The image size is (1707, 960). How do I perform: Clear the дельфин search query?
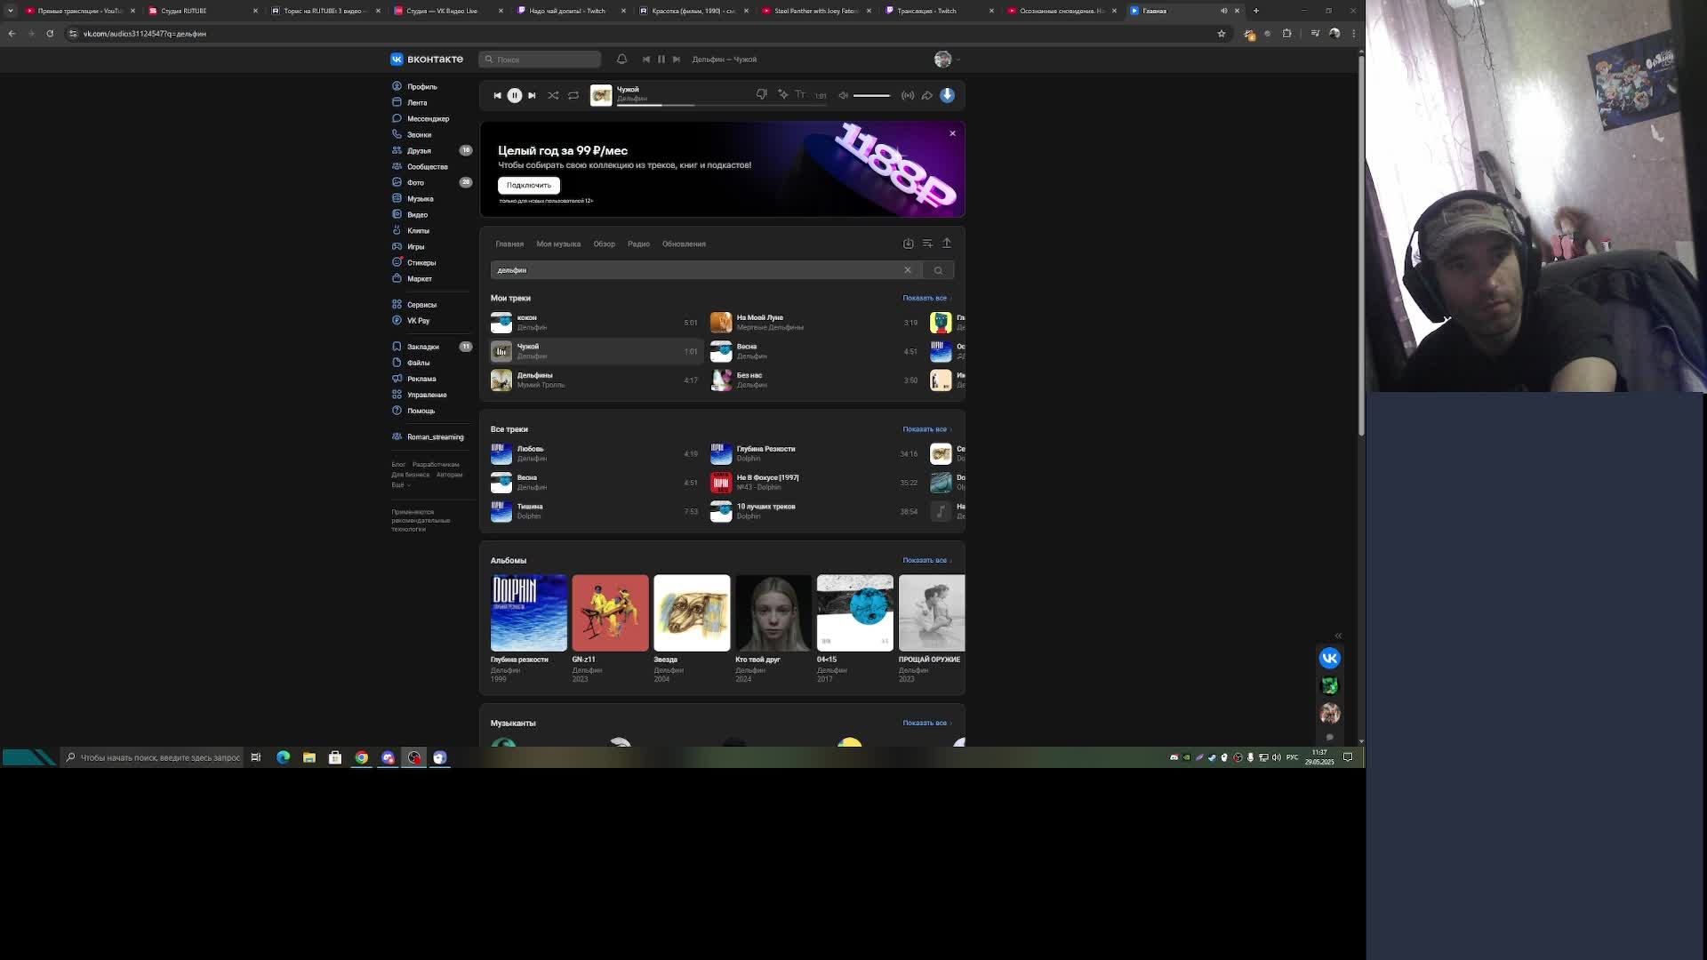pos(908,270)
